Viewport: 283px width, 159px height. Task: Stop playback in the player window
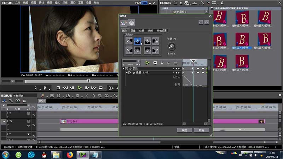[58, 88]
